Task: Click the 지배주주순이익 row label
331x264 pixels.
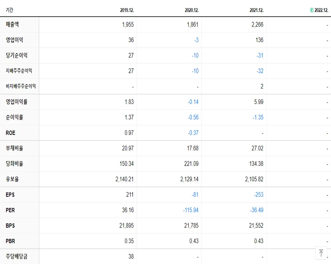Action: (19, 71)
